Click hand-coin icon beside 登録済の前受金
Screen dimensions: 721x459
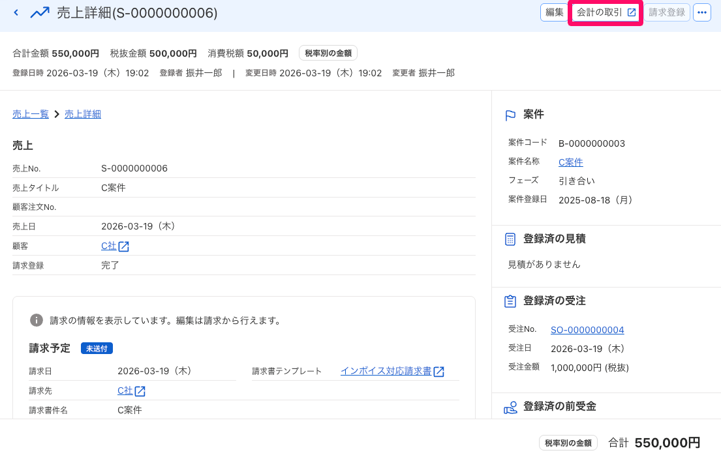(510, 407)
